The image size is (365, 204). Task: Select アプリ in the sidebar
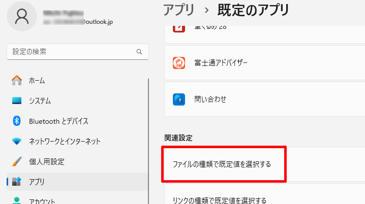click(77, 182)
